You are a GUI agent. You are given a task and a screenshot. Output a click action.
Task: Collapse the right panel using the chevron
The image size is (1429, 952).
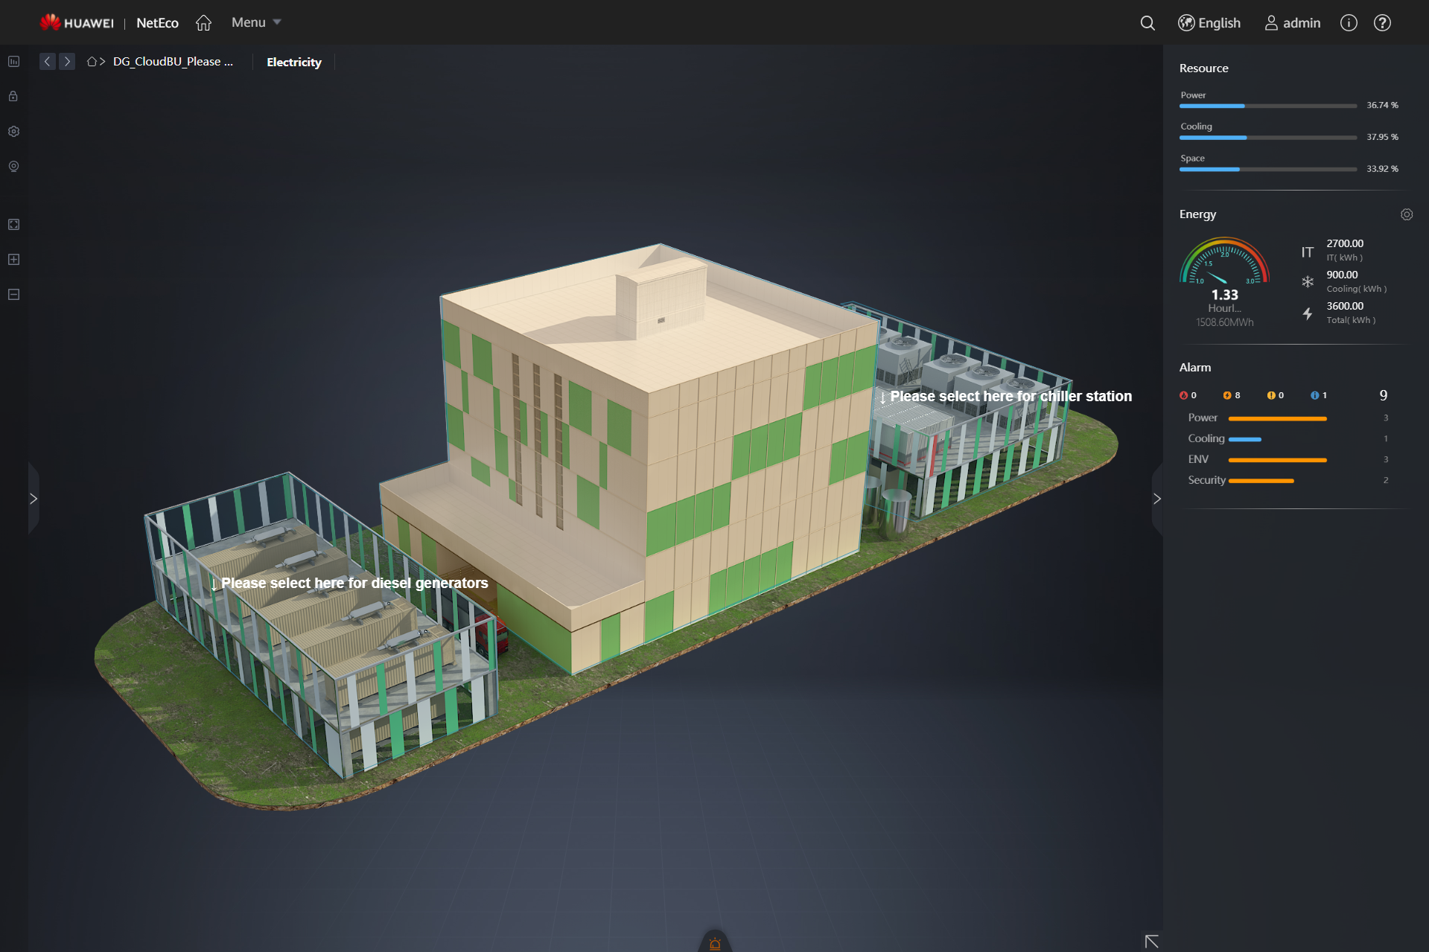1156,498
